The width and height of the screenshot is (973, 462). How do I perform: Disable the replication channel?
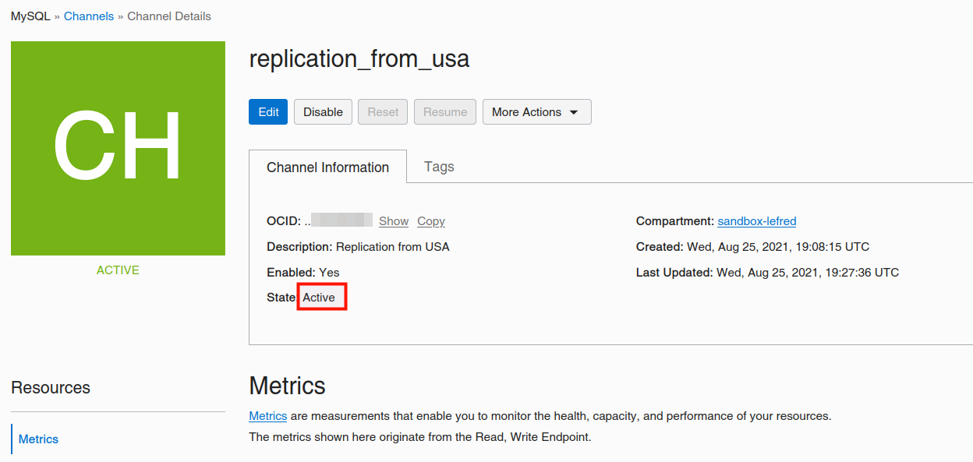(x=323, y=112)
